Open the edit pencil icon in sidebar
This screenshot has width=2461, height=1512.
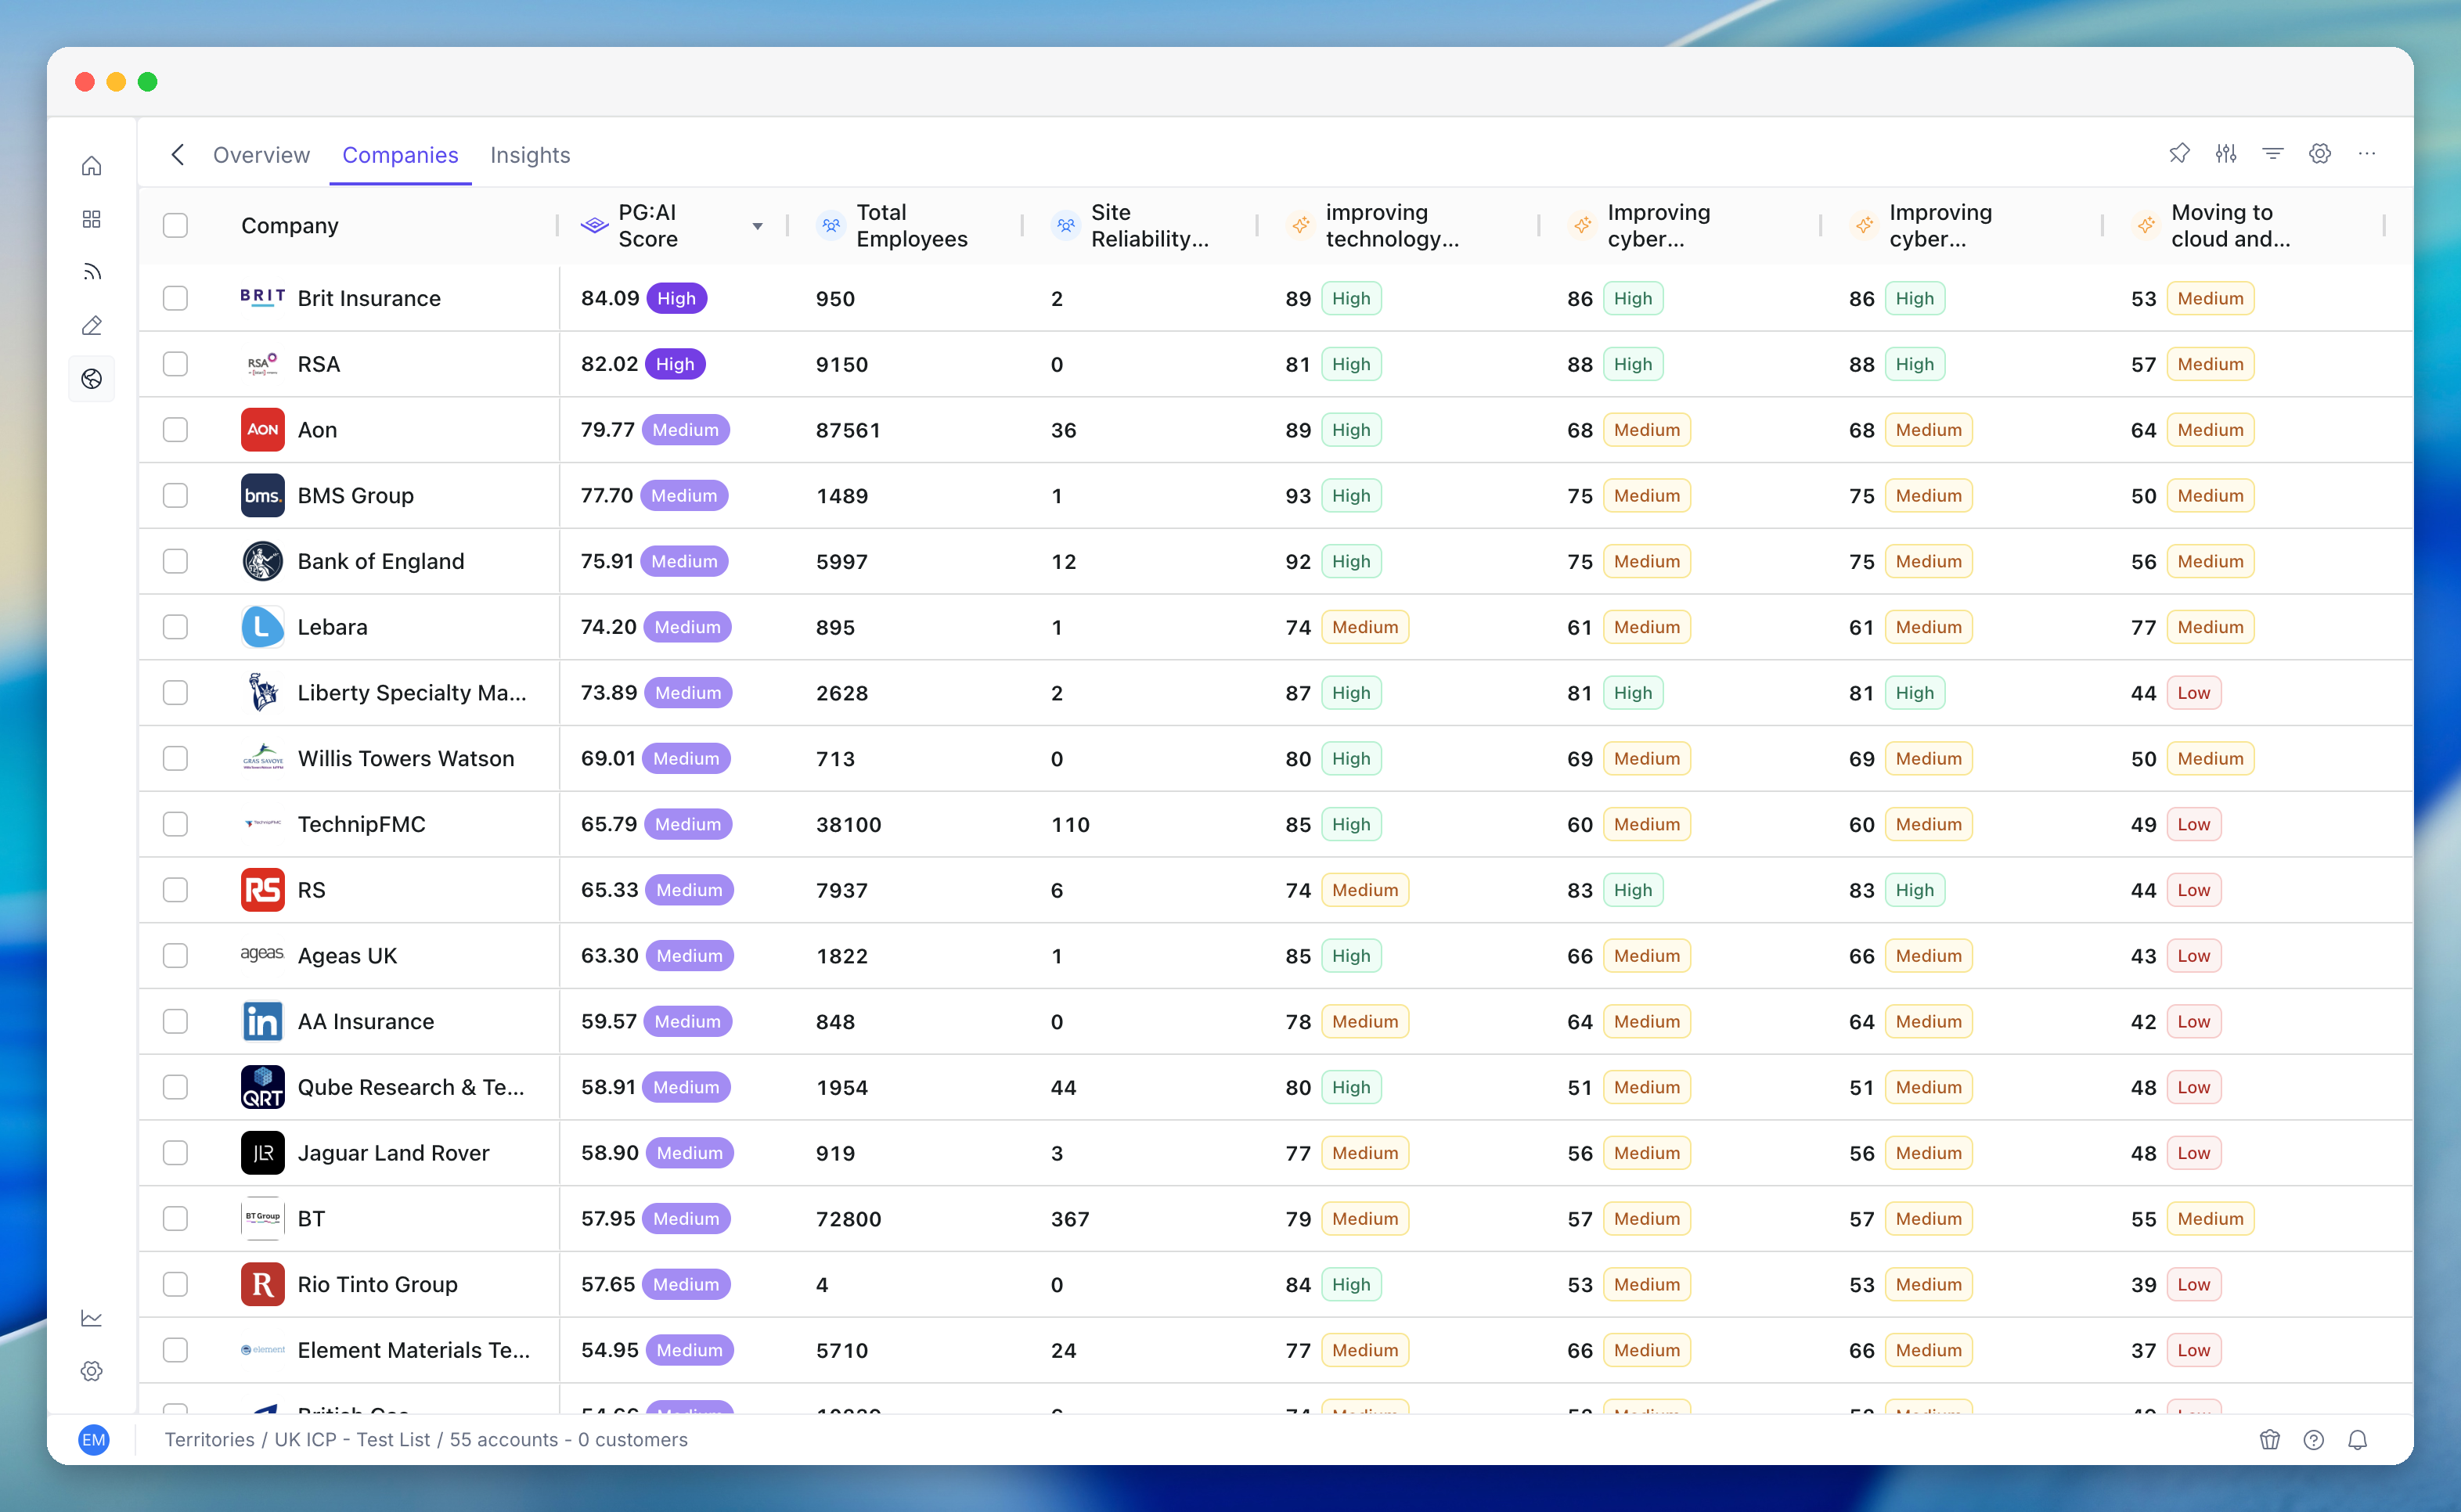point(91,325)
